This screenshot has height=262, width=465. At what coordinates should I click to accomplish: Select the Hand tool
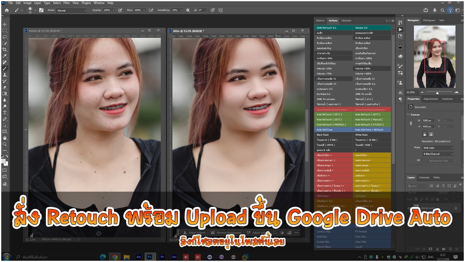[x=5, y=138]
